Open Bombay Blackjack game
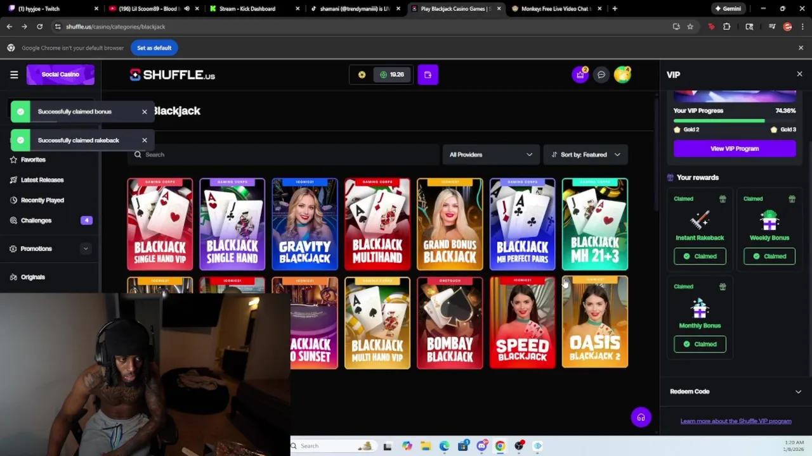Screen dimensions: 812x456 (450, 322)
